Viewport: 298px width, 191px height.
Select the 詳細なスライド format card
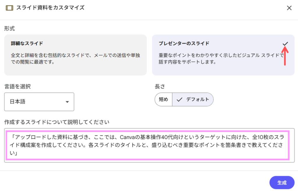coord(75,55)
